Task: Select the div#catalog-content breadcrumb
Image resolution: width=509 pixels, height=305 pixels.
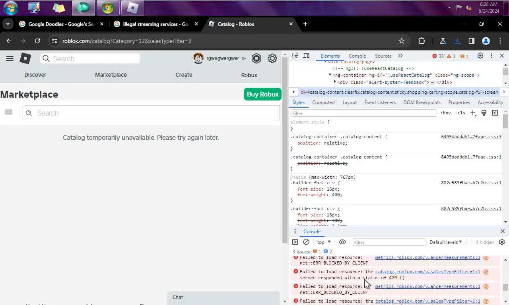Action: 399,92
